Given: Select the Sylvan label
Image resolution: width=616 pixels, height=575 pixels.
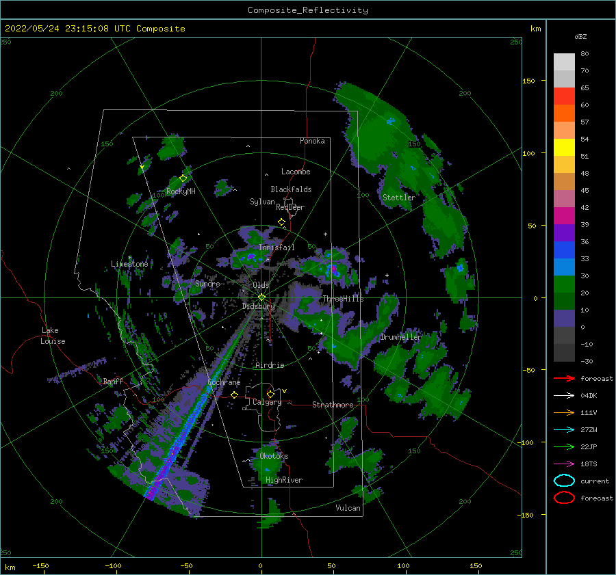Looking at the screenshot, I should (262, 202).
